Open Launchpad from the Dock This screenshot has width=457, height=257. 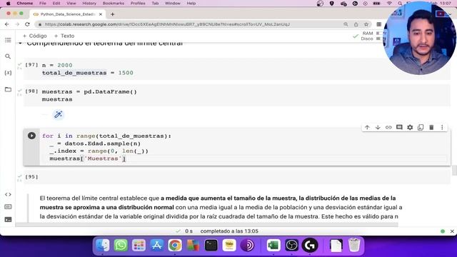(139, 246)
